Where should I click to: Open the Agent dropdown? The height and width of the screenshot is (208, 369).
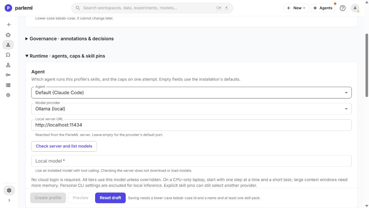(191, 93)
